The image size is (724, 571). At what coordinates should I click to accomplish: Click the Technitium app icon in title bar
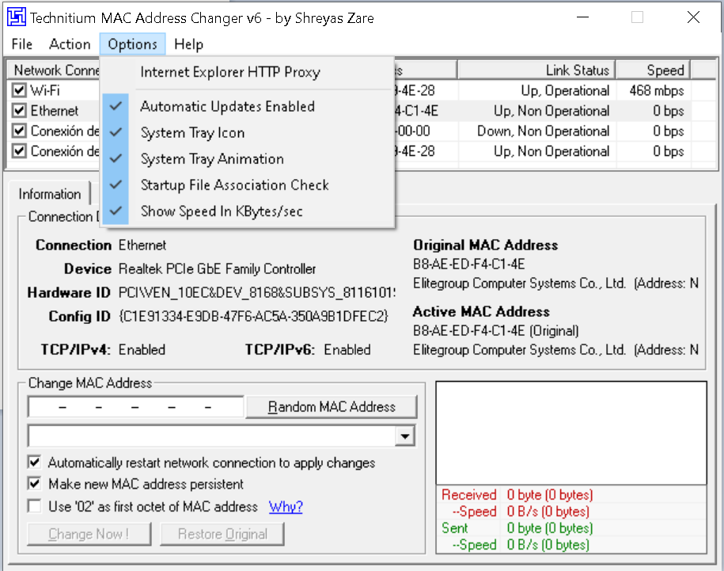pos(17,17)
